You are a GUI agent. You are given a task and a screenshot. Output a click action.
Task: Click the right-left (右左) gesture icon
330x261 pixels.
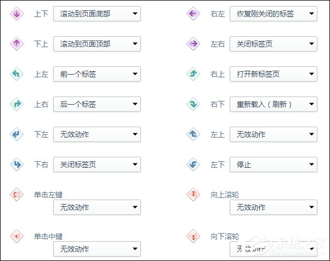(x=193, y=14)
